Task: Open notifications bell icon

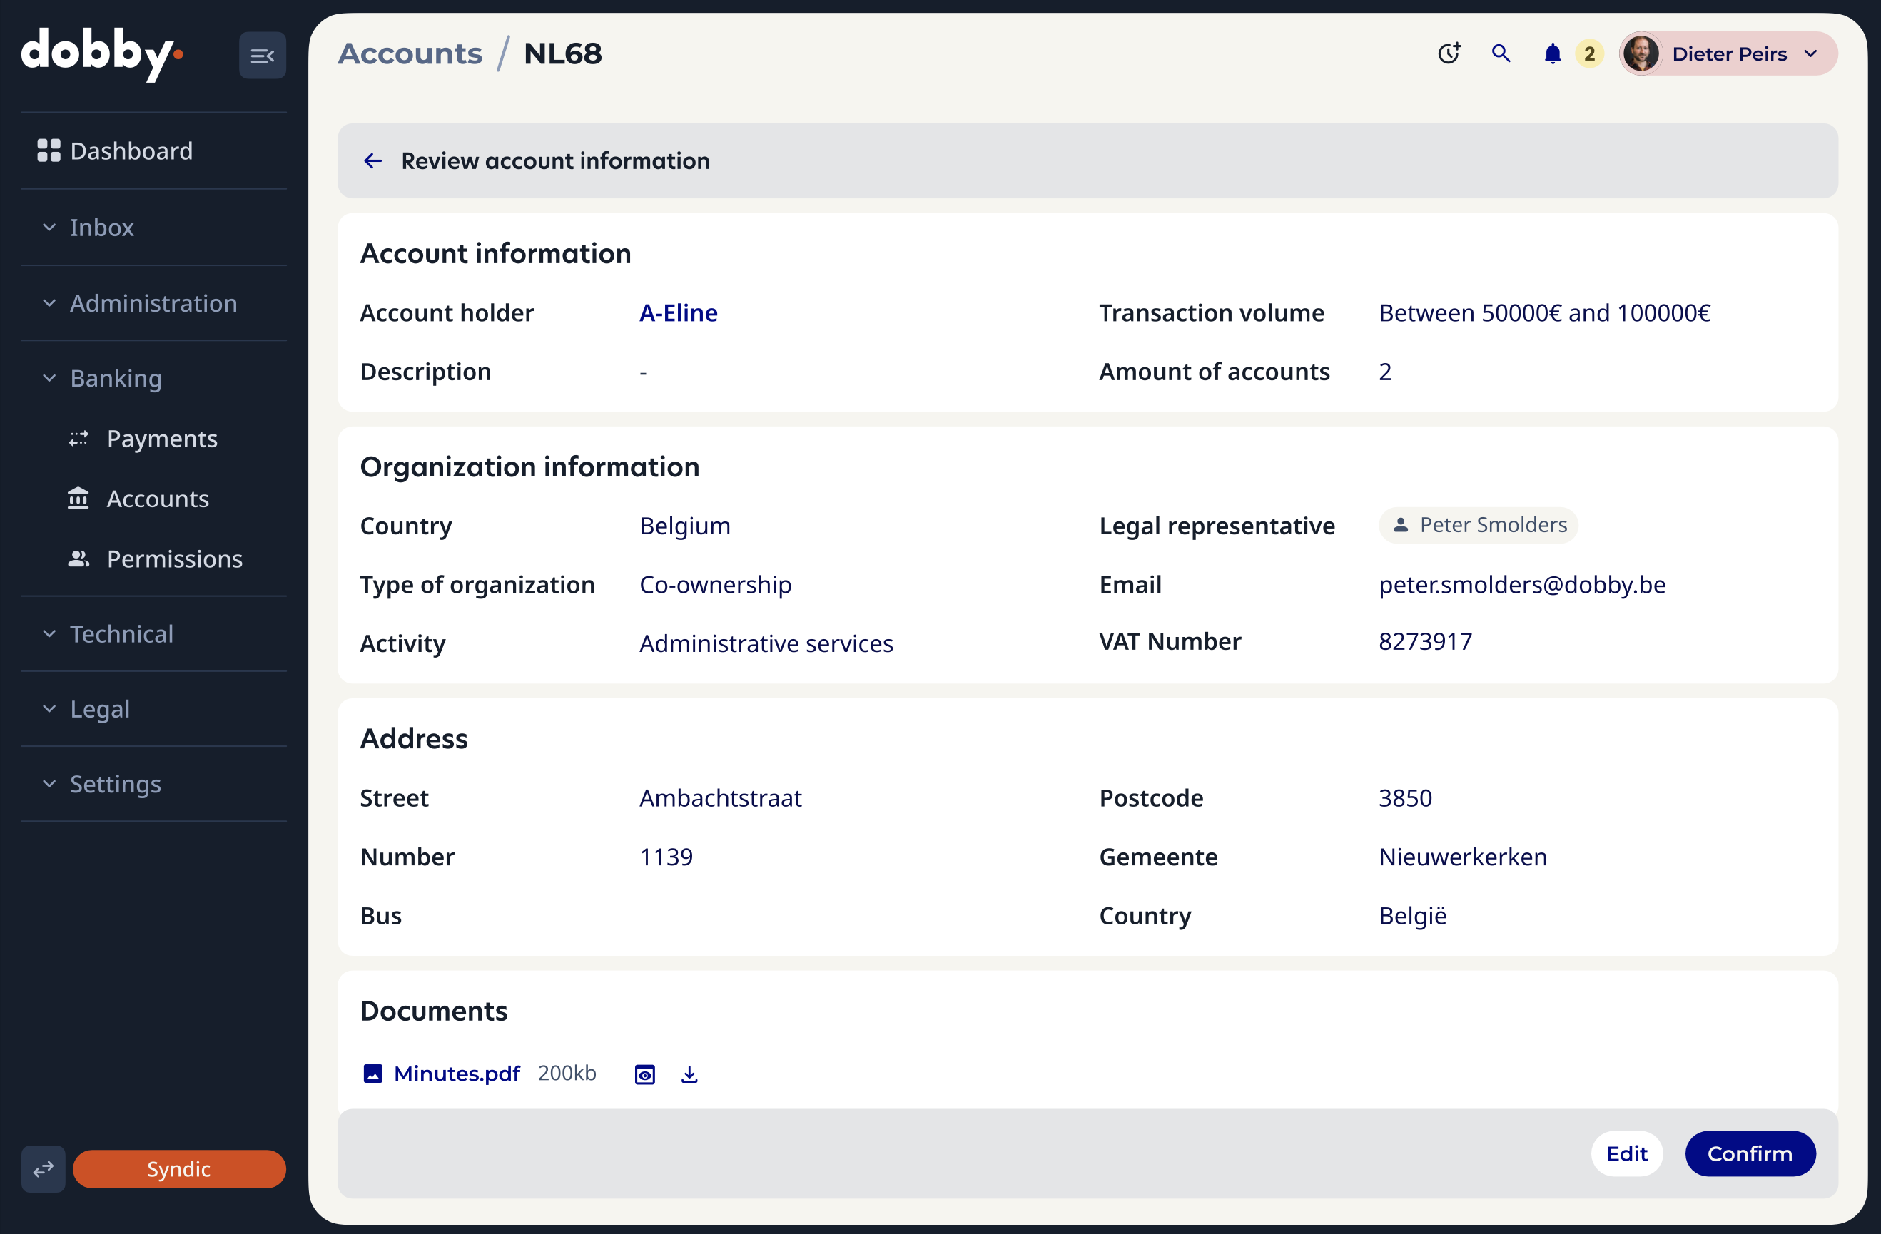Action: pos(1552,53)
